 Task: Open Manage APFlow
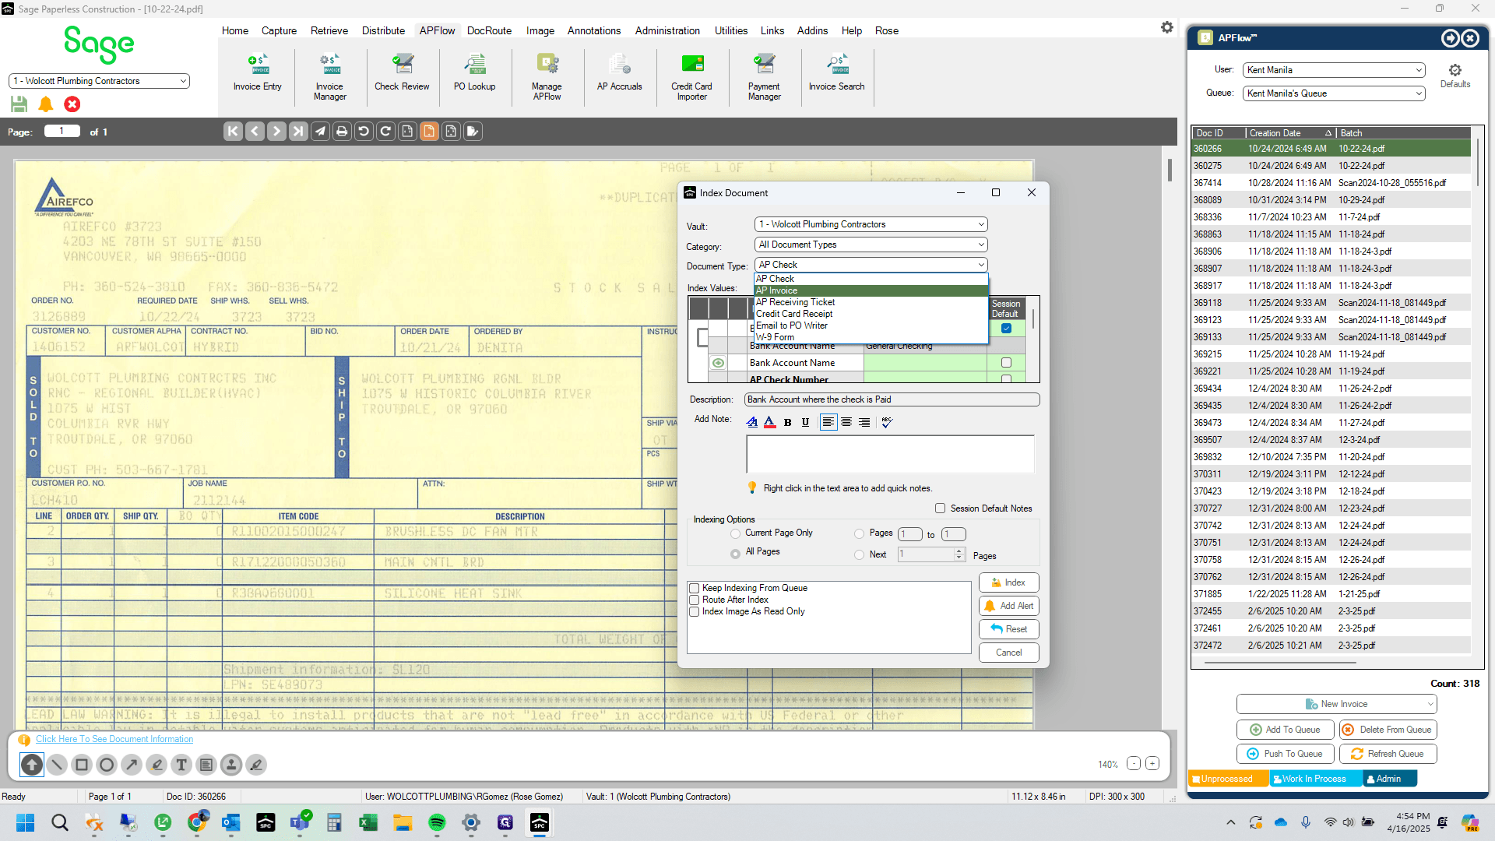pos(547,77)
